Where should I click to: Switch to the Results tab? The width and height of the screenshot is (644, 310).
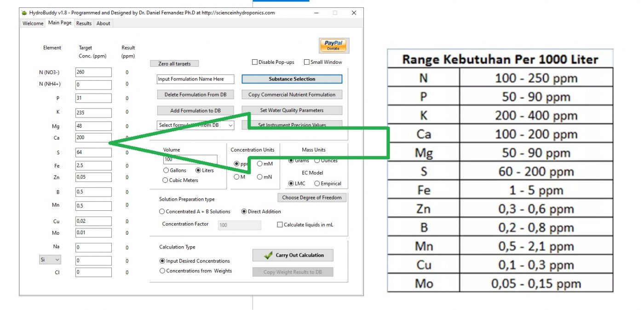84,23
